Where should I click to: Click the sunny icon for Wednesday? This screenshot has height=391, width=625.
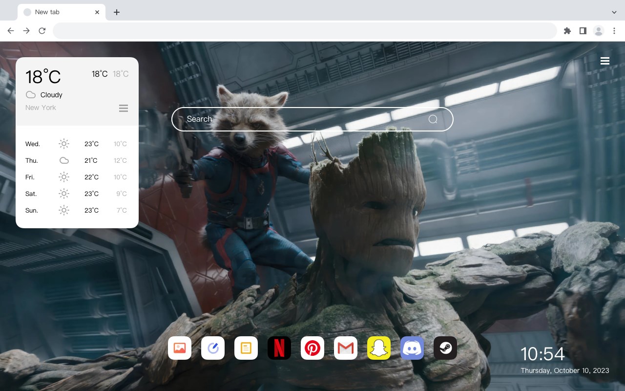(x=64, y=144)
